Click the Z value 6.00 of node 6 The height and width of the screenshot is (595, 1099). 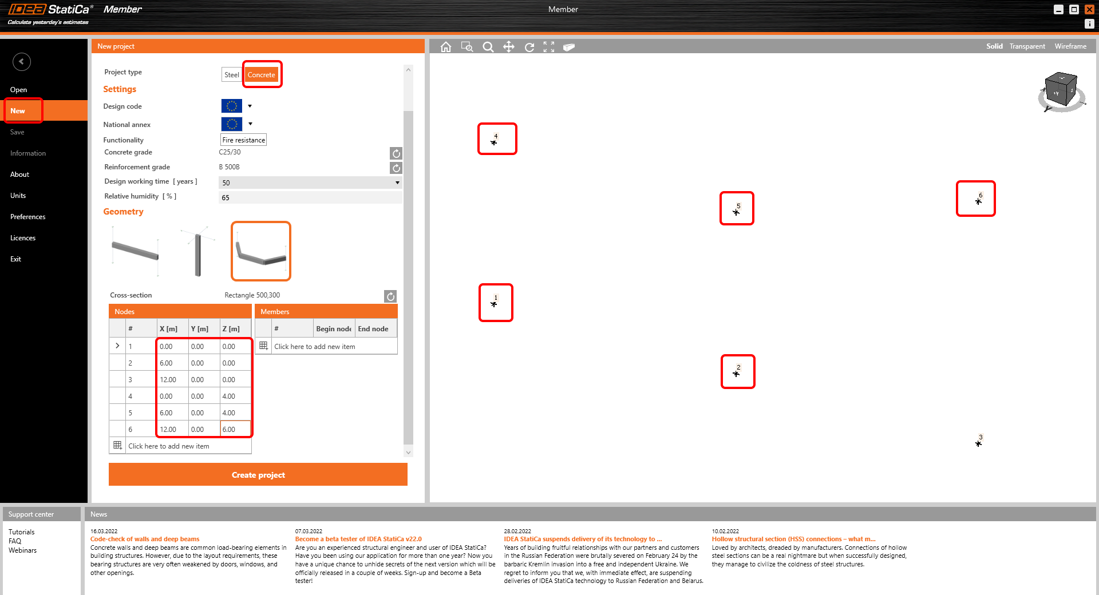tap(235, 429)
